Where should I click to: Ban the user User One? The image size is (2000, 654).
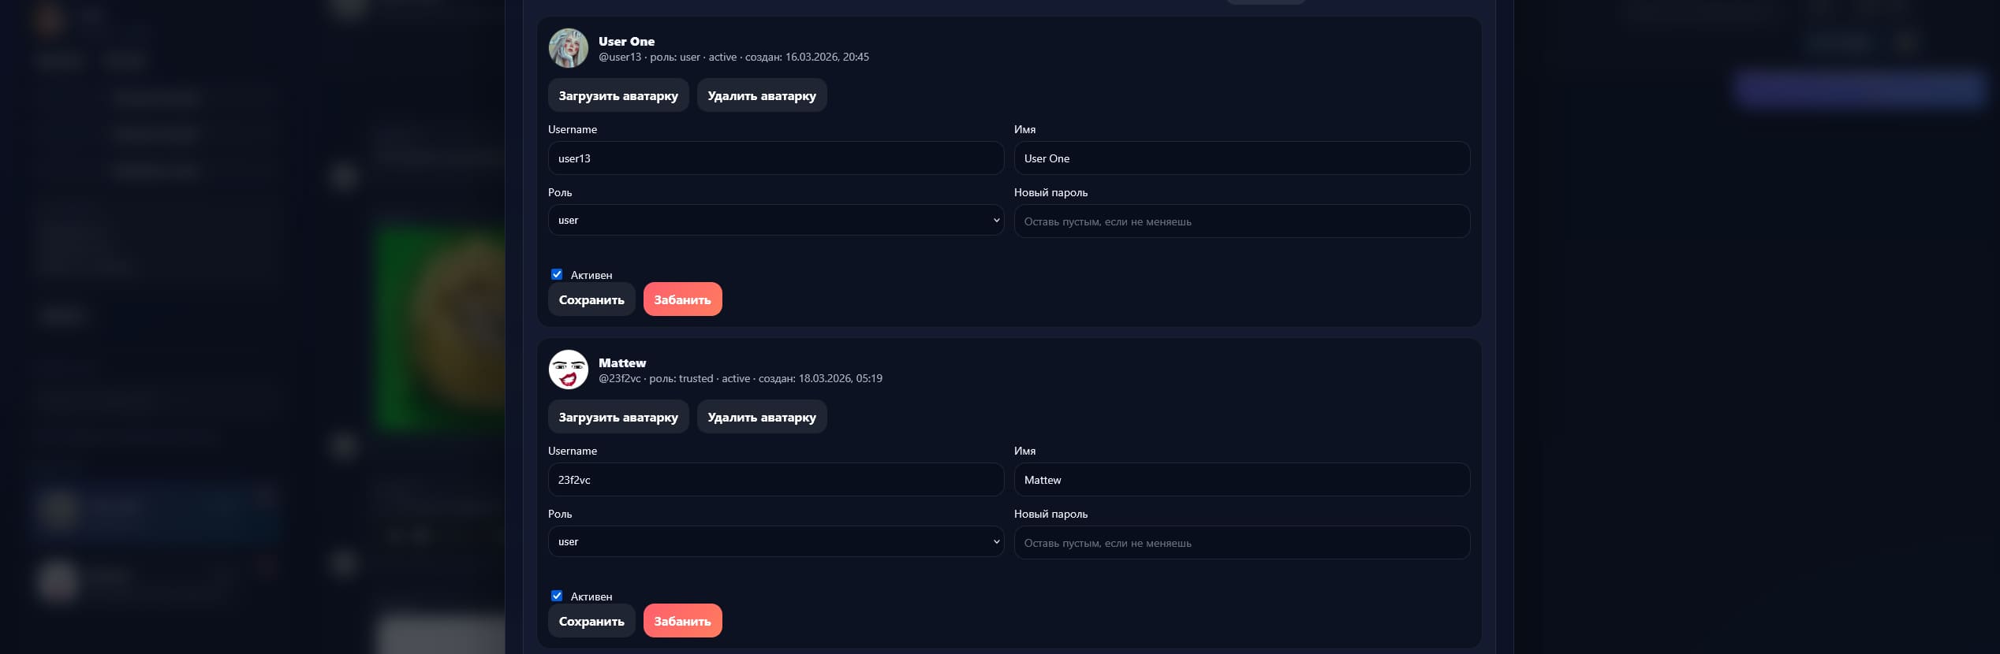(682, 299)
